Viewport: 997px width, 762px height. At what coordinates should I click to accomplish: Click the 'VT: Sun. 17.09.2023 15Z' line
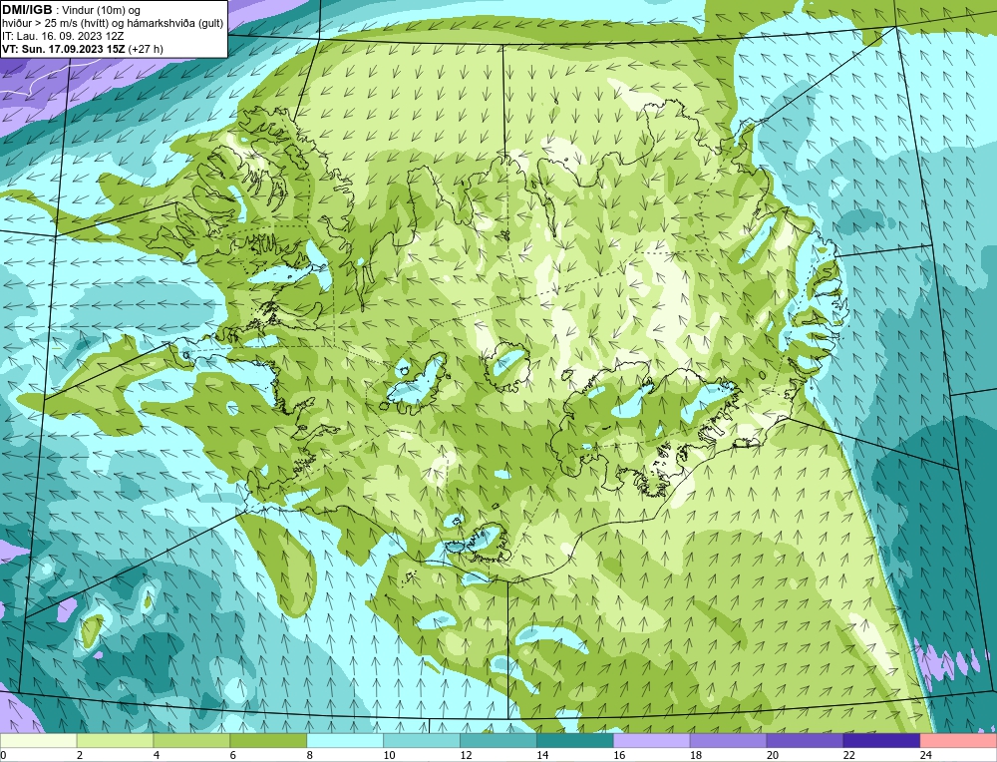click(64, 48)
